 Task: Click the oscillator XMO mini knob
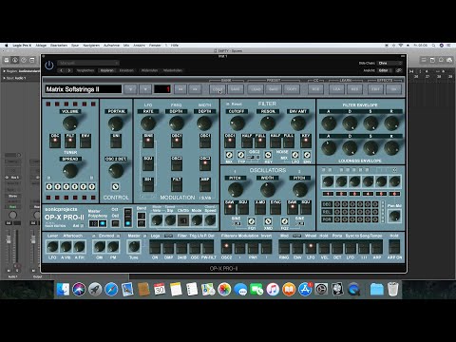268,221
